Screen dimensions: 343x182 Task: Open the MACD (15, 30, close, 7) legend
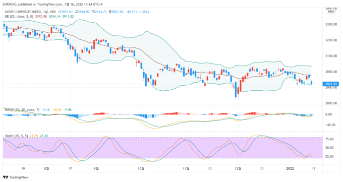pyautogui.click(x=22, y=110)
